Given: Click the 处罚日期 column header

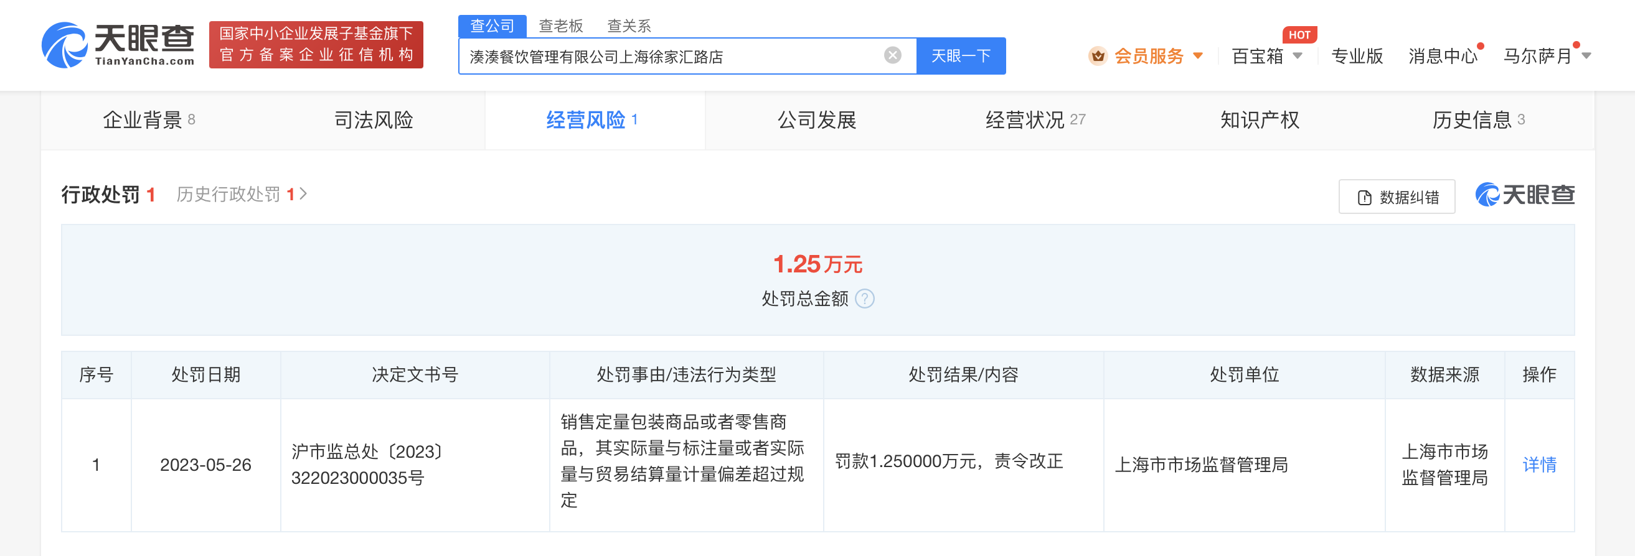Looking at the screenshot, I should (x=205, y=374).
